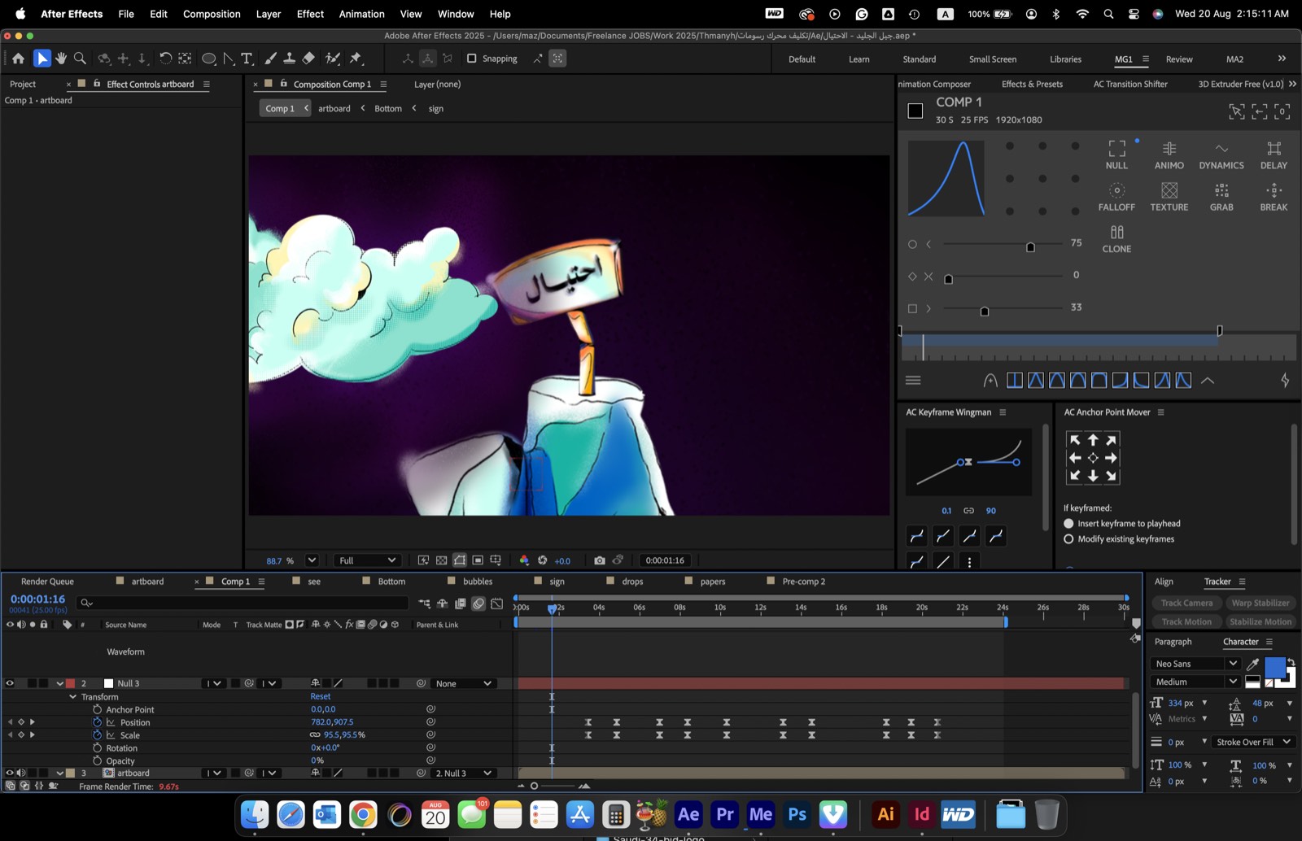
Task: Open the Stroke Over Fill dropdown
Action: click(1252, 742)
